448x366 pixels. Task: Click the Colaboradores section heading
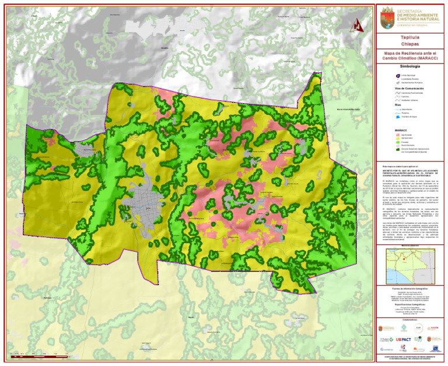tap(410, 320)
